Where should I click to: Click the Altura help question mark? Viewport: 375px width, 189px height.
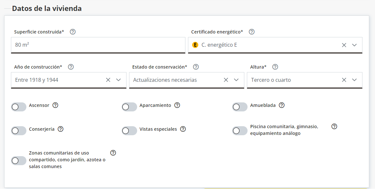pos(275,67)
